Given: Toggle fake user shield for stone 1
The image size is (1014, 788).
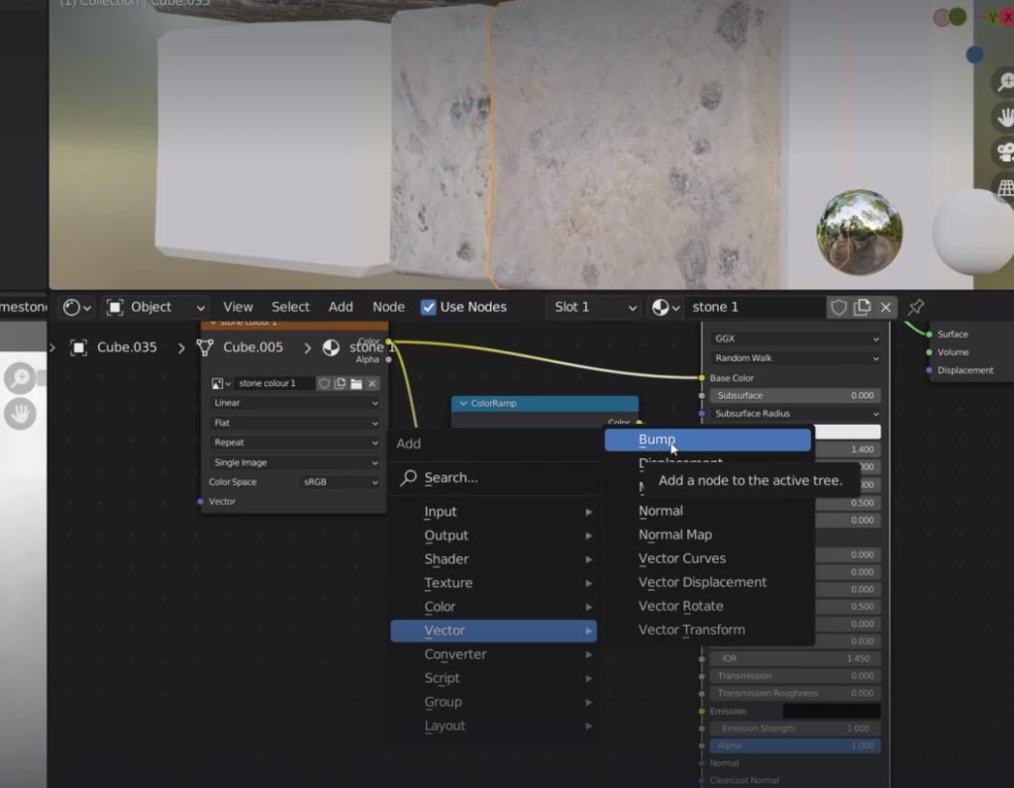Looking at the screenshot, I should (x=839, y=307).
